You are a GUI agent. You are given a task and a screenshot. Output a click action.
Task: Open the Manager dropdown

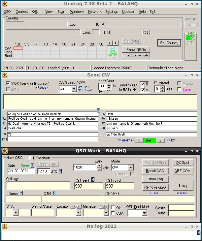(x=106, y=213)
